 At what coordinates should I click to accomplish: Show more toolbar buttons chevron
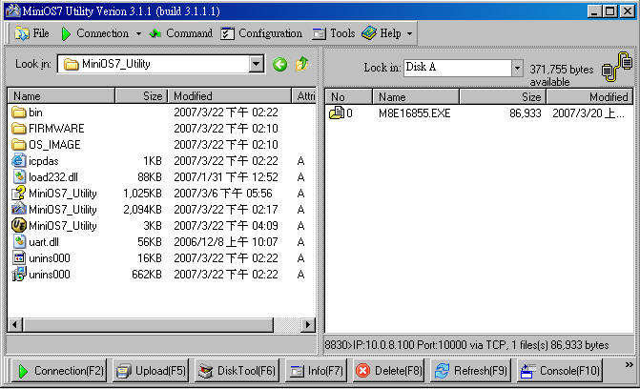(x=629, y=364)
